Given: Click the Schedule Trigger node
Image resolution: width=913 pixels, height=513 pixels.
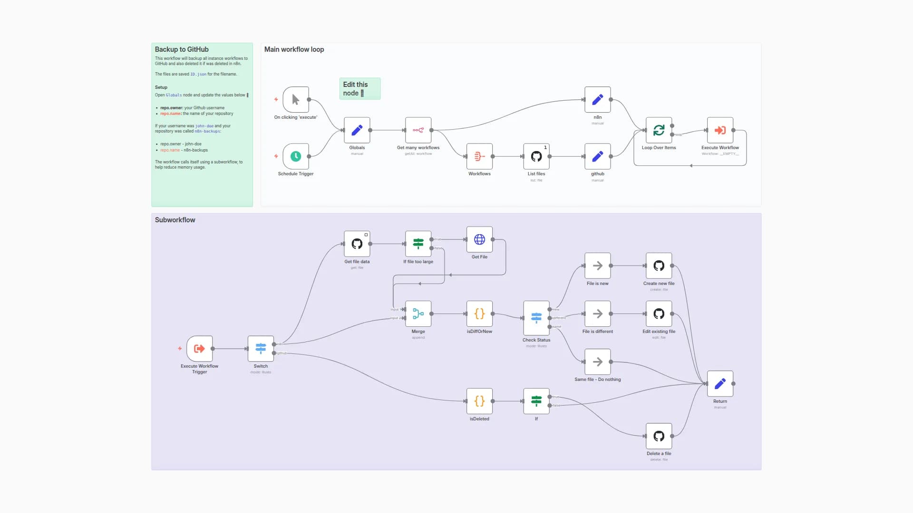Looking at the screenshot, I should click(296, 157).
